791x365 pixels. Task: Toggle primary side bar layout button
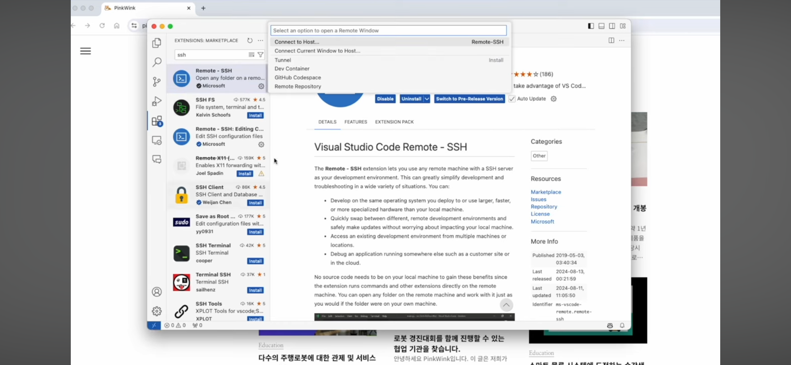click(591, 26)
